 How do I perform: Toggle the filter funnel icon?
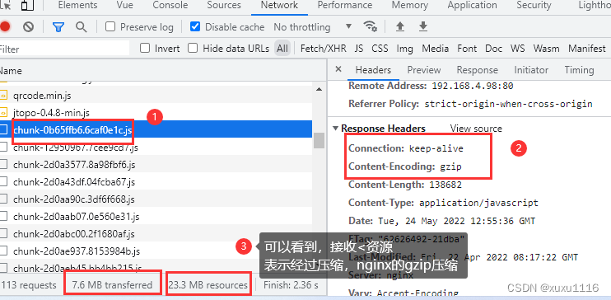tap(58, 27)
